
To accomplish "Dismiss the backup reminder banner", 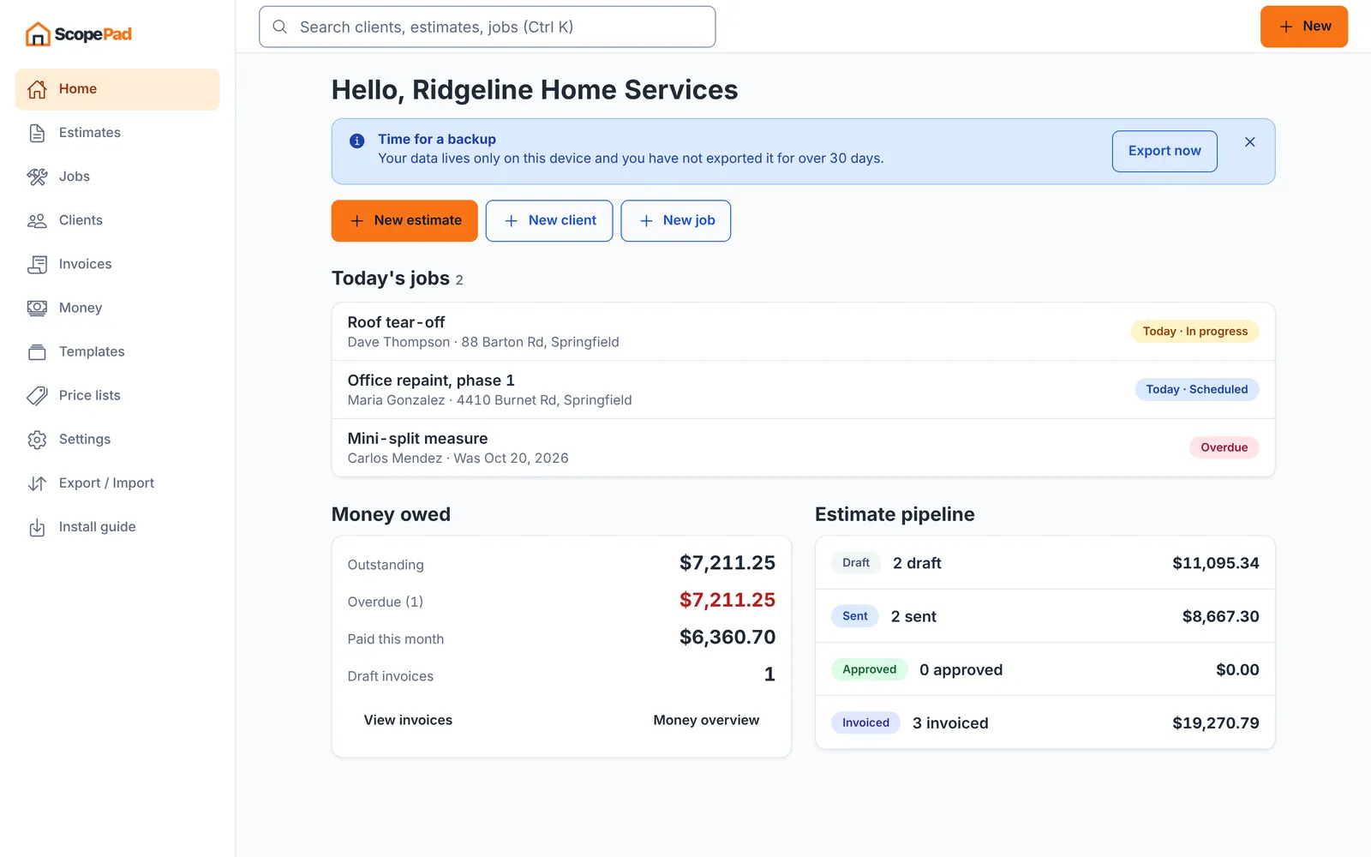I will [1250, 142].
